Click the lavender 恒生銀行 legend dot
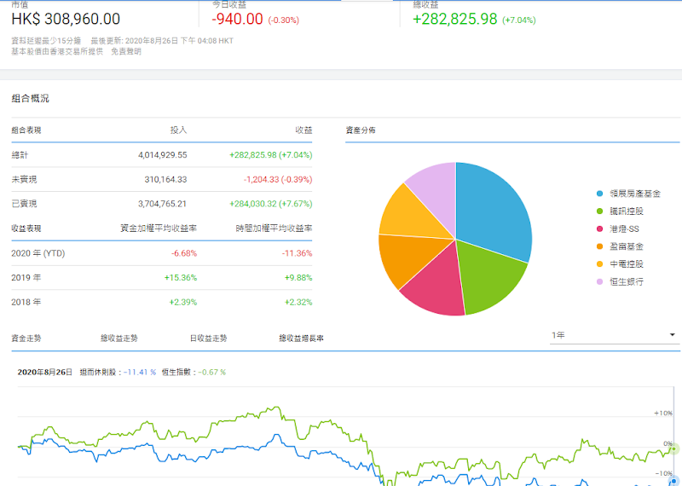 click(600, 281)
